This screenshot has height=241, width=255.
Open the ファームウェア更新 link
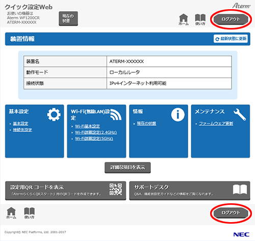(216, 123)
